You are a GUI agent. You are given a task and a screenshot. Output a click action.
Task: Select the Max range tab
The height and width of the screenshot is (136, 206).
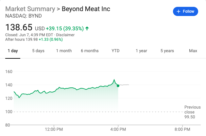(x=193, y=51)
